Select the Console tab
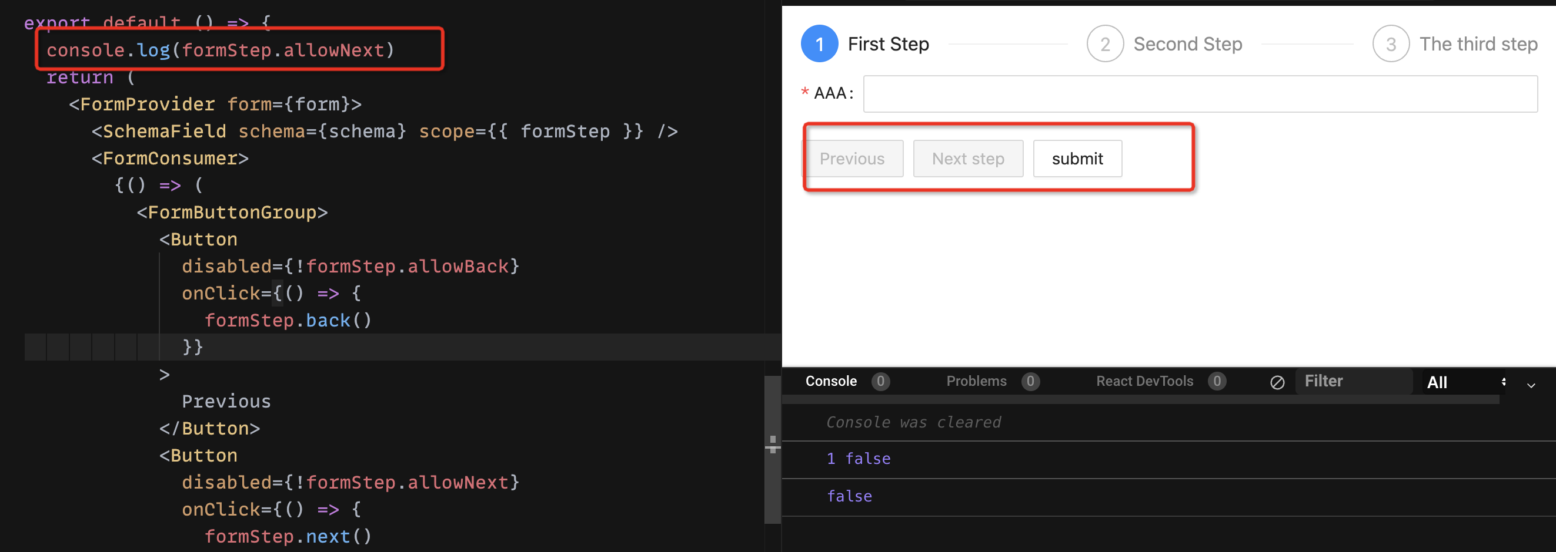The image size is (1556, 552). (x=832, y=381)
